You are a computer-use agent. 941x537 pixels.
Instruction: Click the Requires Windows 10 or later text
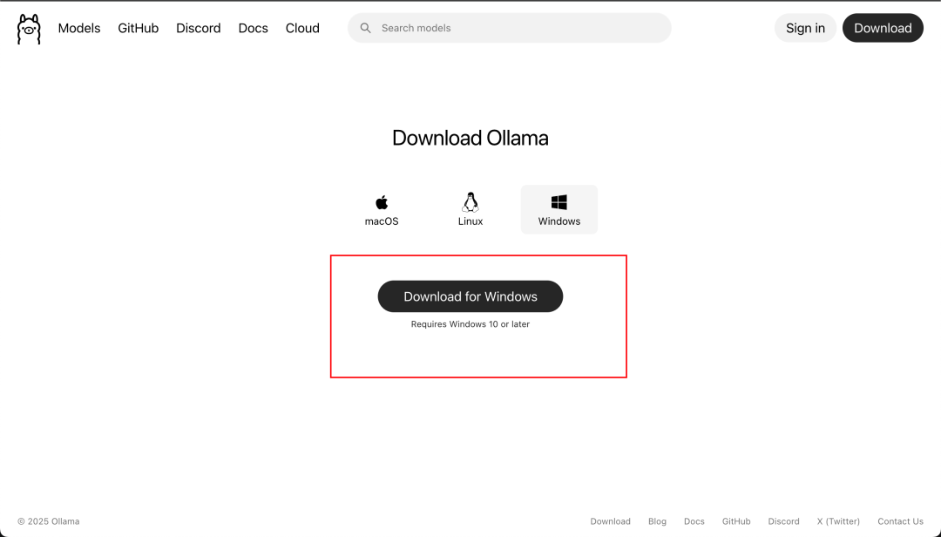pos(470,324)
